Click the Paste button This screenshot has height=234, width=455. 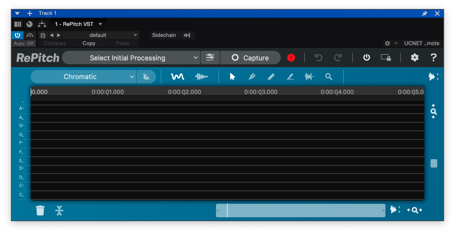[122, 43]
